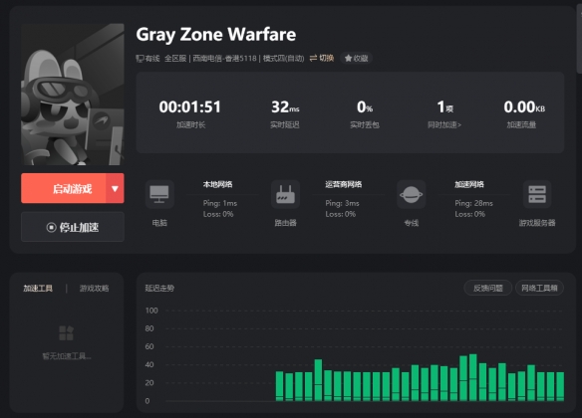This screenshot has width=582, height=418.
Task: Open the 网络工具箱 network toolbox
Action: click(x=539, y=288)
